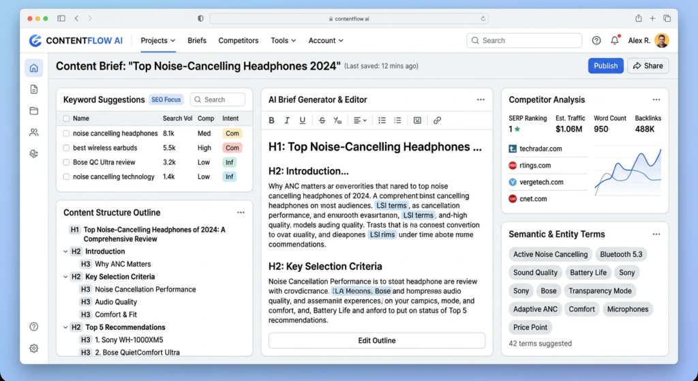
Task: Collapse the H2 Key Selection Criteria section
Action: click(x=65, y=277)
